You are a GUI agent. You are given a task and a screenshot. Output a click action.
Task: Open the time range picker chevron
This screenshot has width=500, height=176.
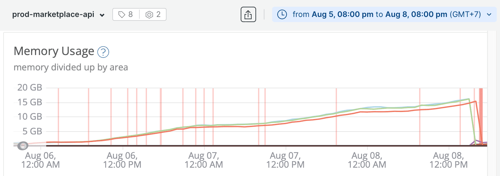pos(489,15)
